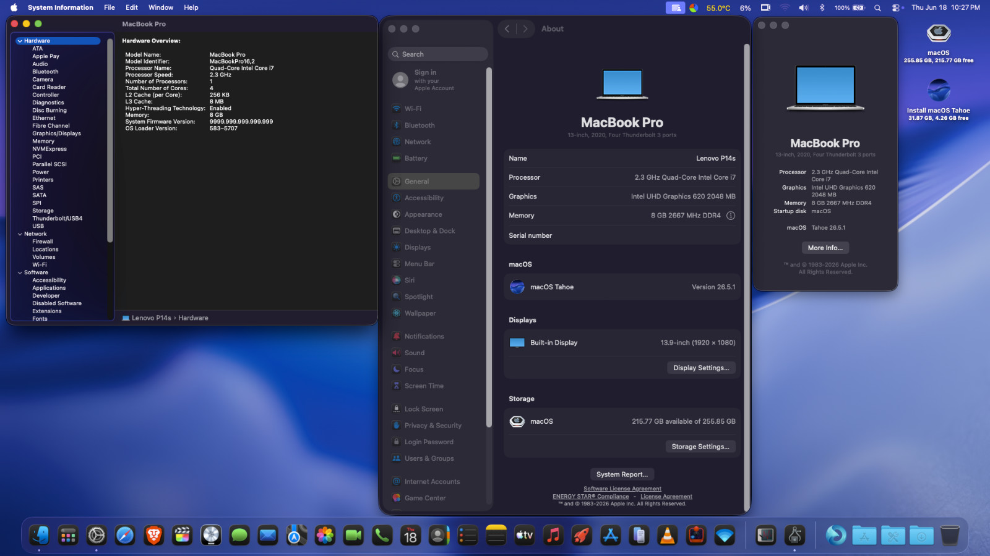Click Display Settings button
The width and height of the screenshot is (990, 556).
(x=701, y=368)
